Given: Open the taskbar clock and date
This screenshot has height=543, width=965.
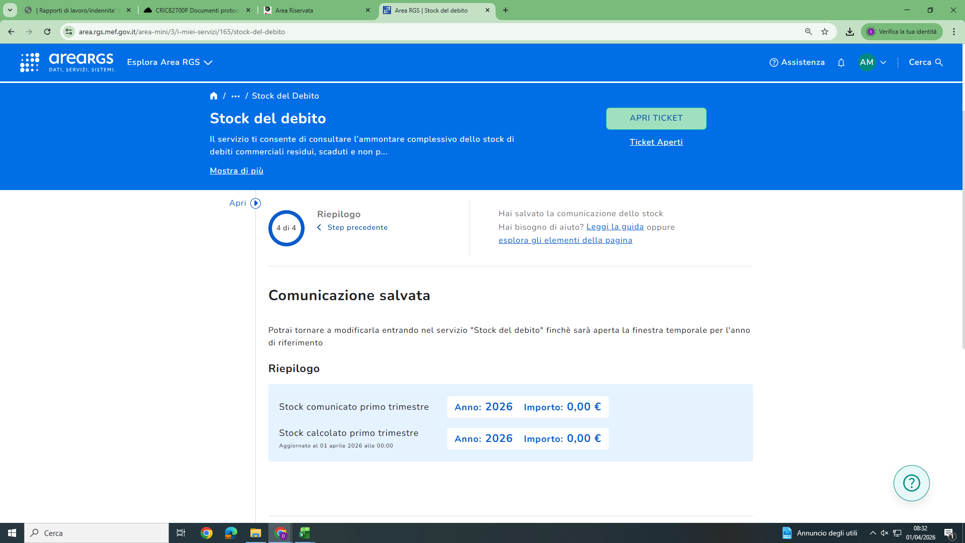Looking at the screenshot, I should (x=921, y=533).
